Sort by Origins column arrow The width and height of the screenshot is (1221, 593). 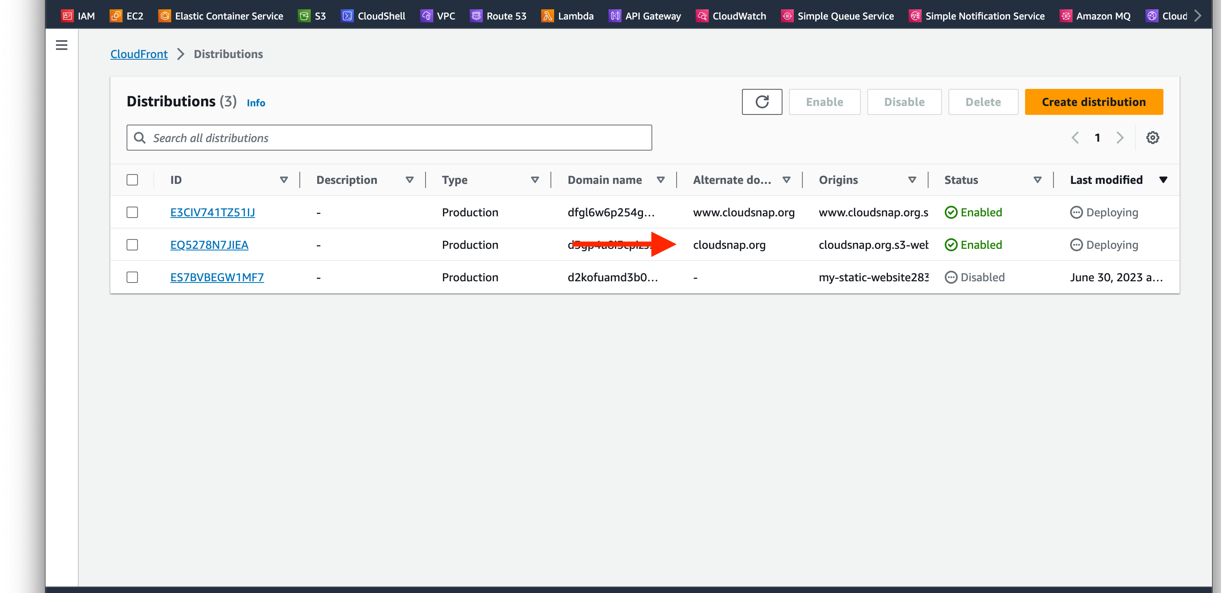click(x=912, y=180)
